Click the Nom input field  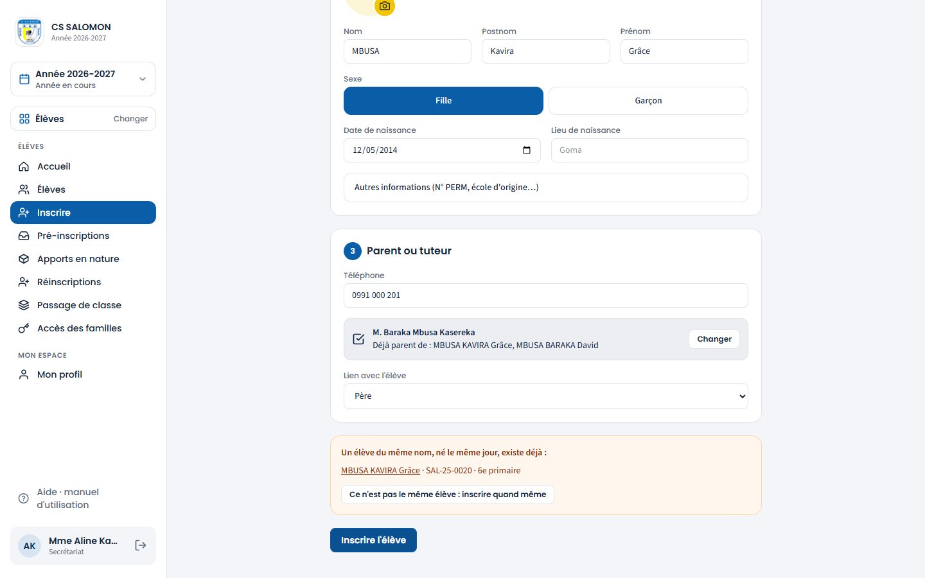pyautogui.click(x=407, y=51)
